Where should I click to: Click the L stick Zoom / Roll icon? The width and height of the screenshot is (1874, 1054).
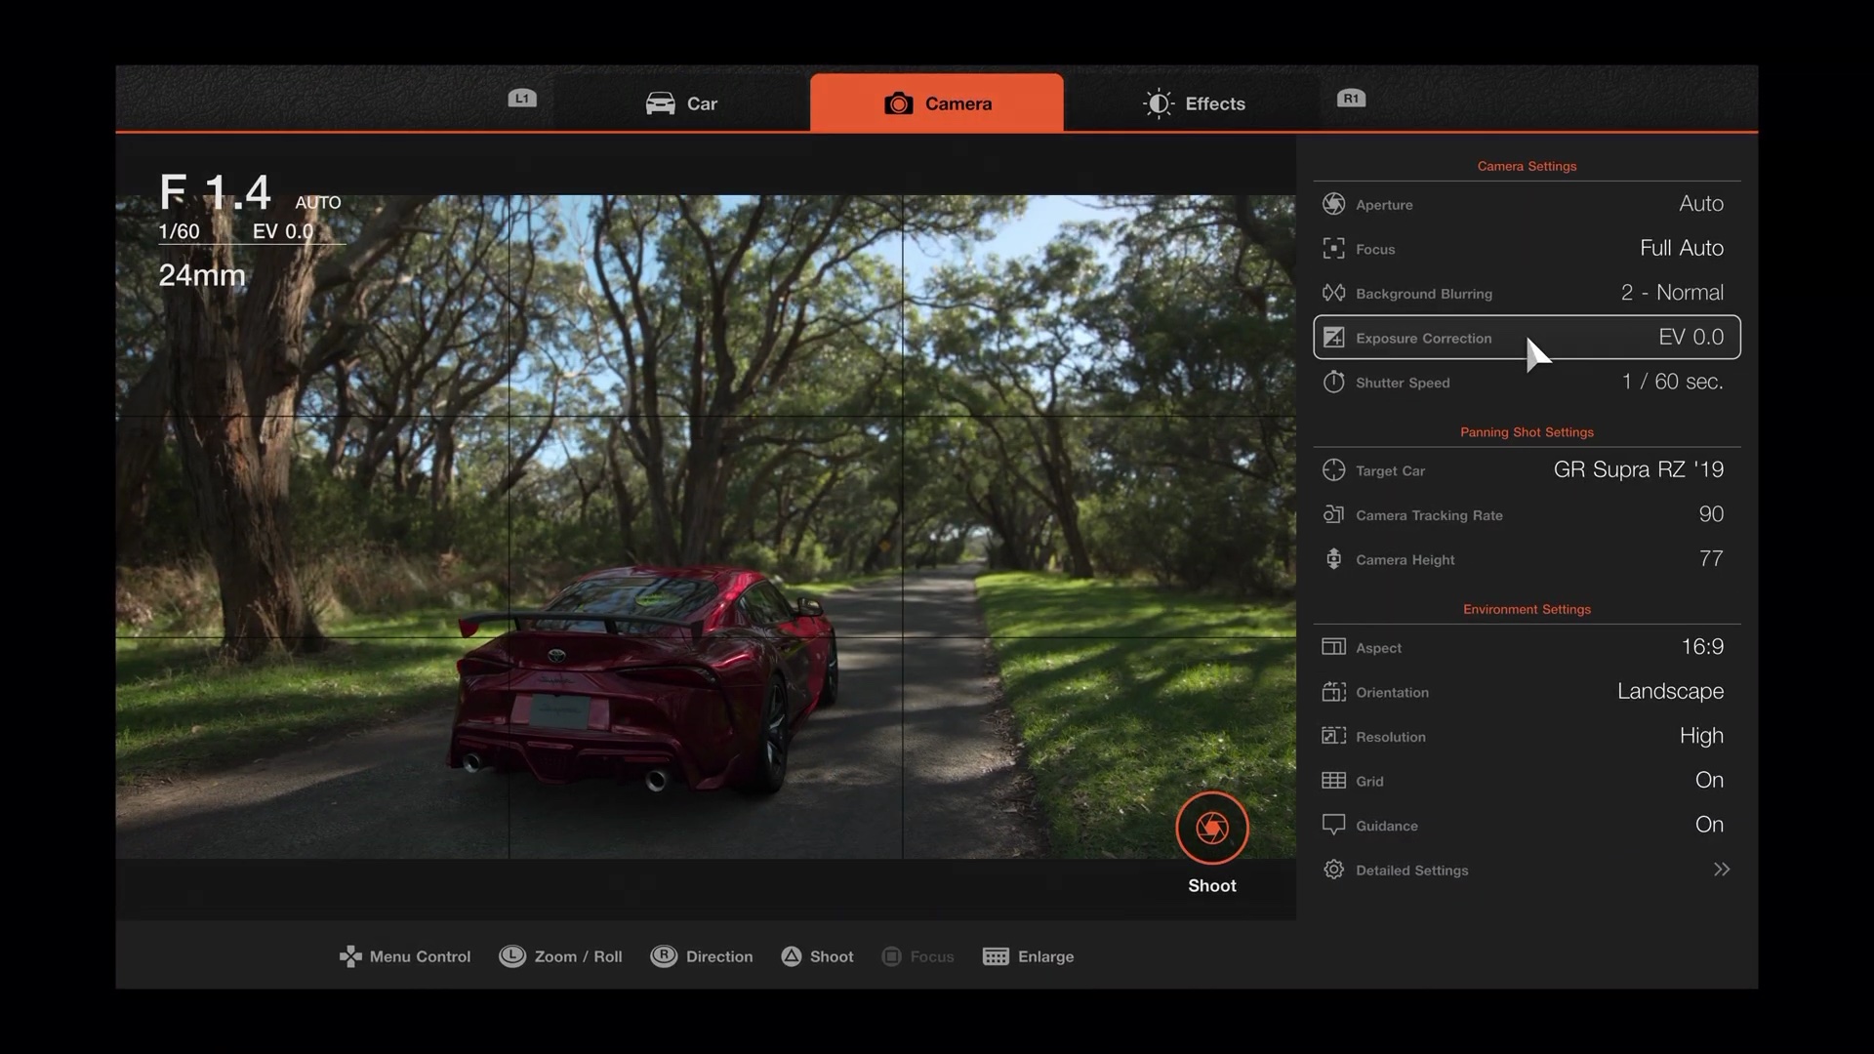(512, 956)
